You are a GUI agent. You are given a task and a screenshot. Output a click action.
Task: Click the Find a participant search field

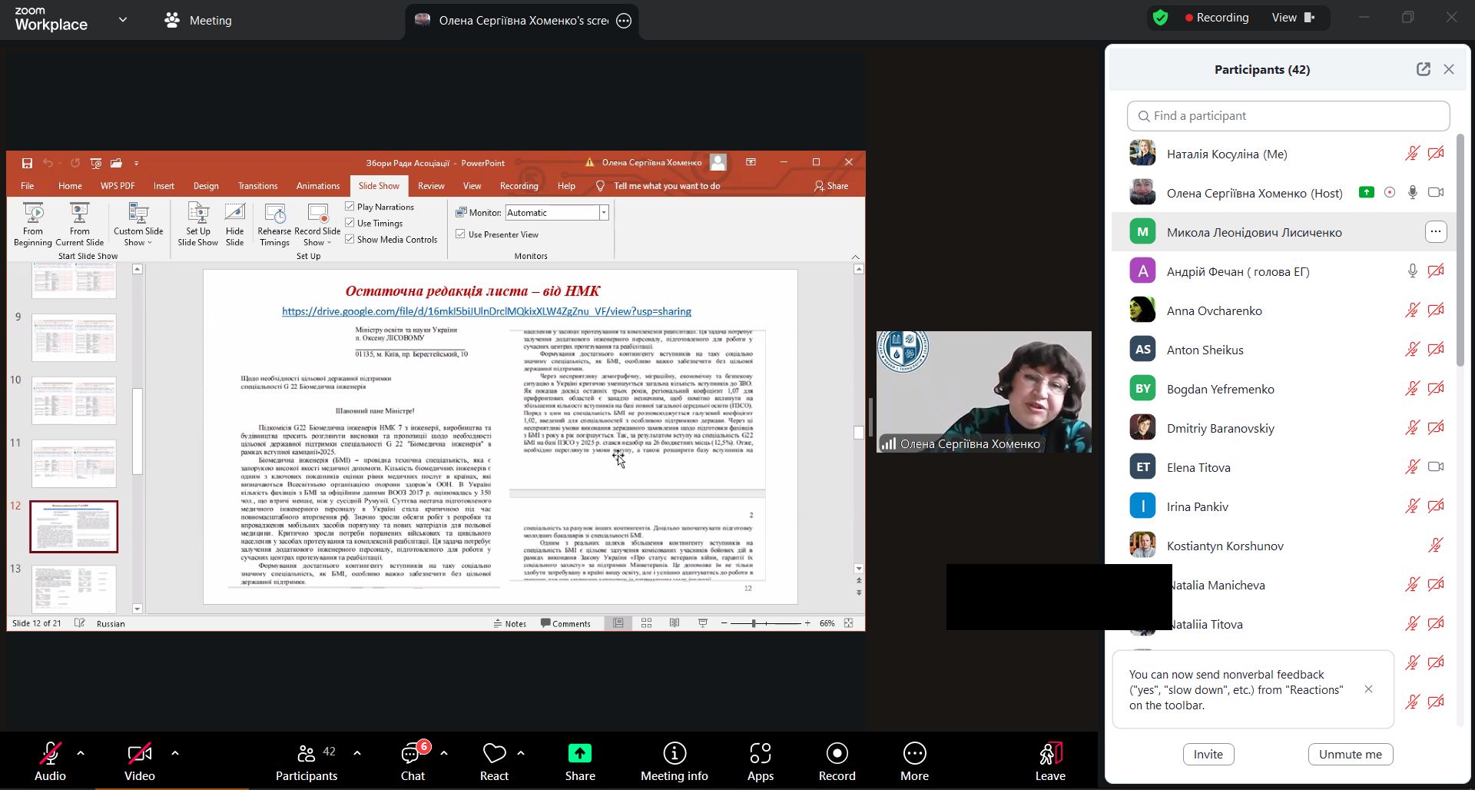(1288, 116)
